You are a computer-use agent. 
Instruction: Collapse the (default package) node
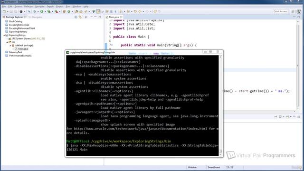click(10, 46)
